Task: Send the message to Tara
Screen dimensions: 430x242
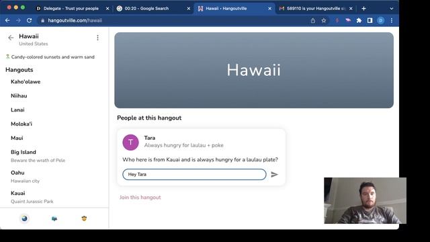Action: click(x=274, y=175)
